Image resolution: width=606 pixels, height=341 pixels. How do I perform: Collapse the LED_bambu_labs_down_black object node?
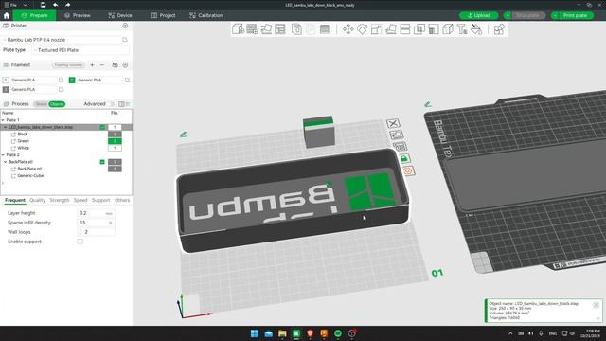click(6, 127)
